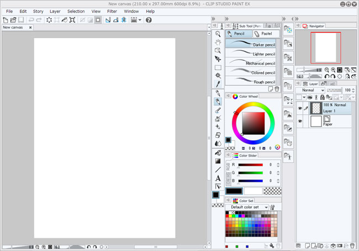The width and height of the screenshot is (359, 251).
Task: Open the Filter menu
Action: click(x=112, y=11)
